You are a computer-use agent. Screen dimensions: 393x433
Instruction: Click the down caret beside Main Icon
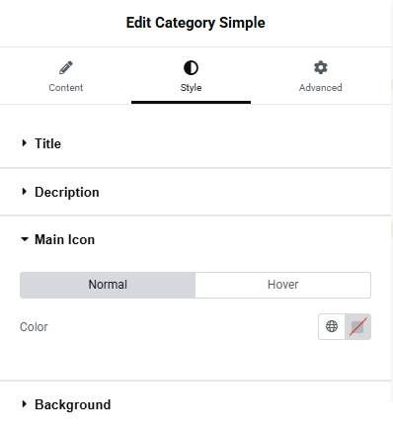[25, 239]
